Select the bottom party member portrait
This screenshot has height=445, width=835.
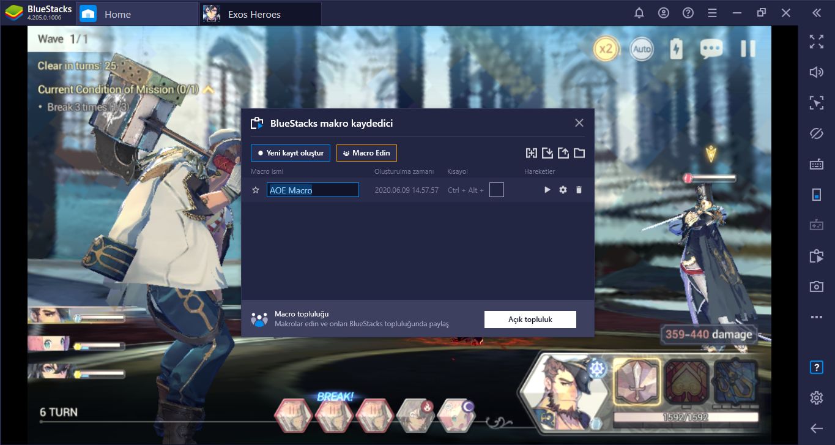point(50,372)
